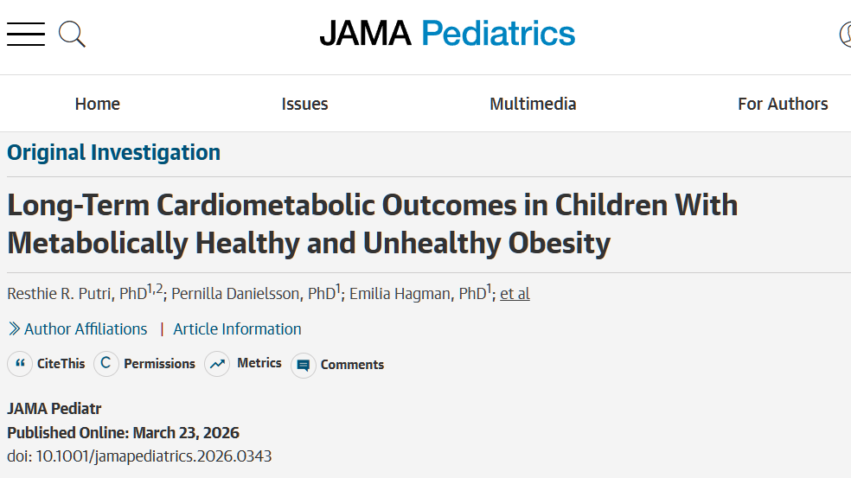Click author name Emilia Hagman

coord(401,294)
